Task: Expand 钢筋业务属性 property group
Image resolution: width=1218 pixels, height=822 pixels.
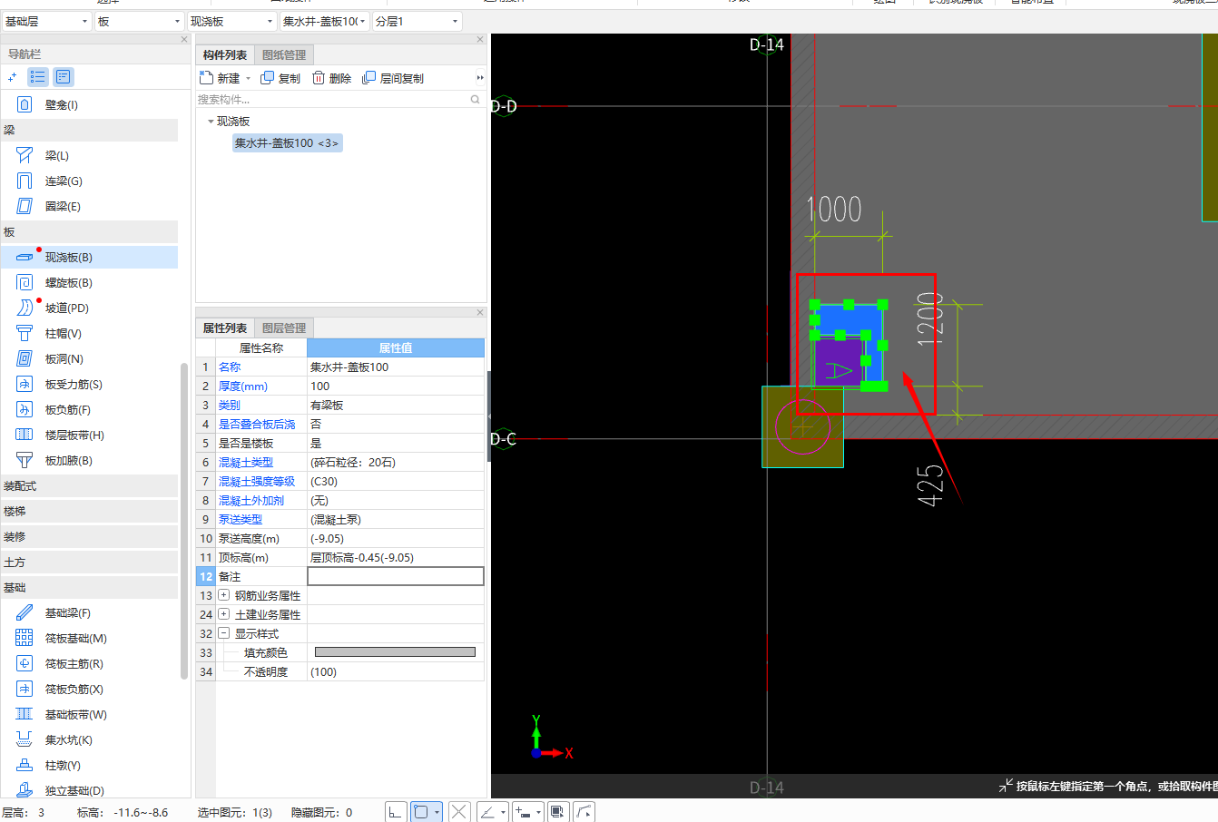Action: tap(224, 596)
